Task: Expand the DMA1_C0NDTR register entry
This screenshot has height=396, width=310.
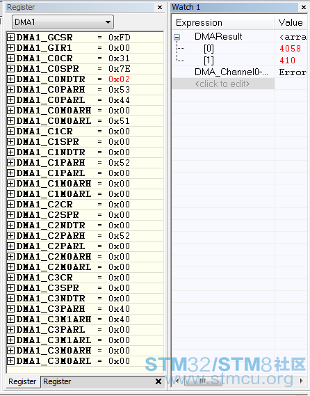Action: [x=10, y=79]
